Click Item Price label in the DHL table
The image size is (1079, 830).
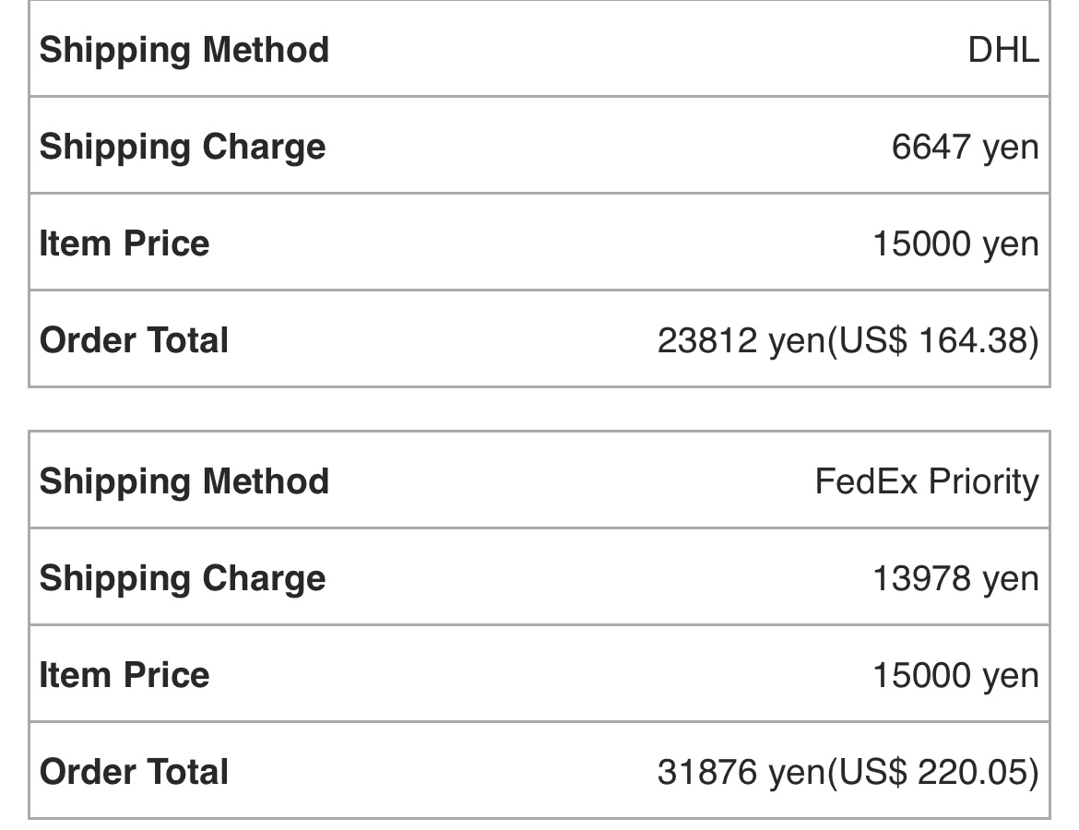pyautogui.click(x=125, y=243)
